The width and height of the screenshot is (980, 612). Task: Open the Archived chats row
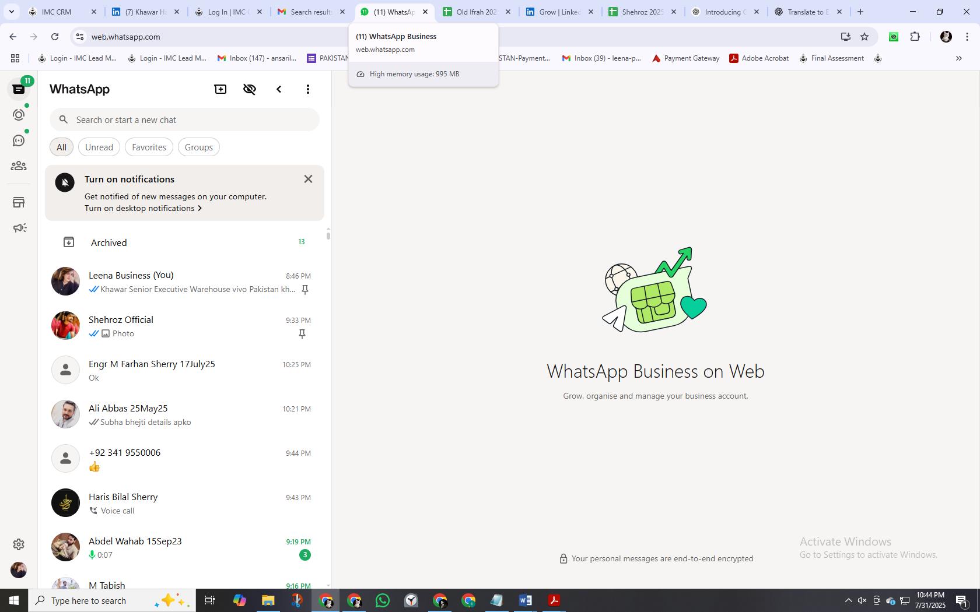(184, 242)
